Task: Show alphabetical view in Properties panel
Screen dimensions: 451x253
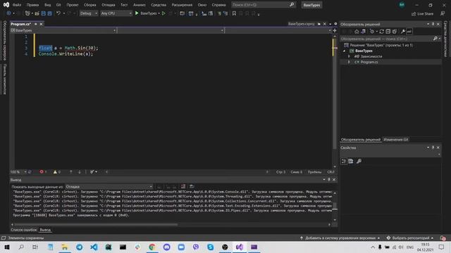Action: tap(351, 161)
